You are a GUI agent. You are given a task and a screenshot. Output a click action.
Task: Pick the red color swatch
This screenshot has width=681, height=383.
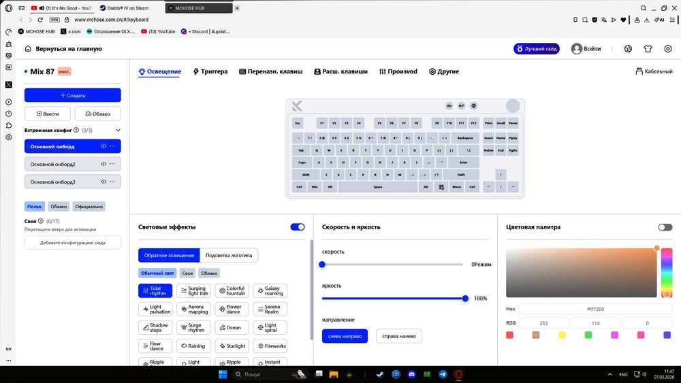point(509,335)
